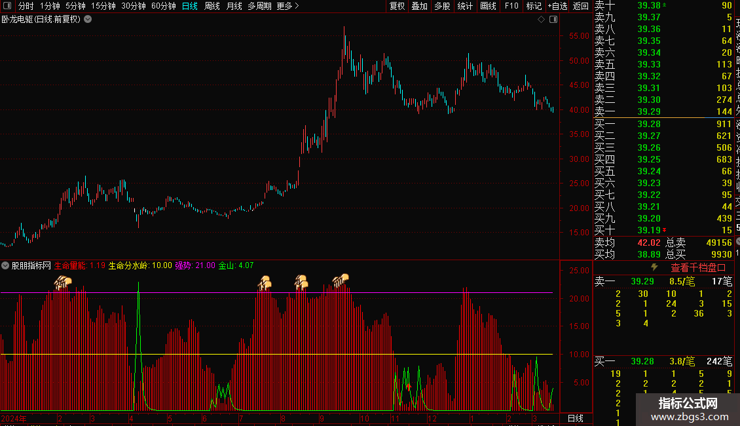Select the 15分钟 period
740x426 pixels.
pos(103,6)
